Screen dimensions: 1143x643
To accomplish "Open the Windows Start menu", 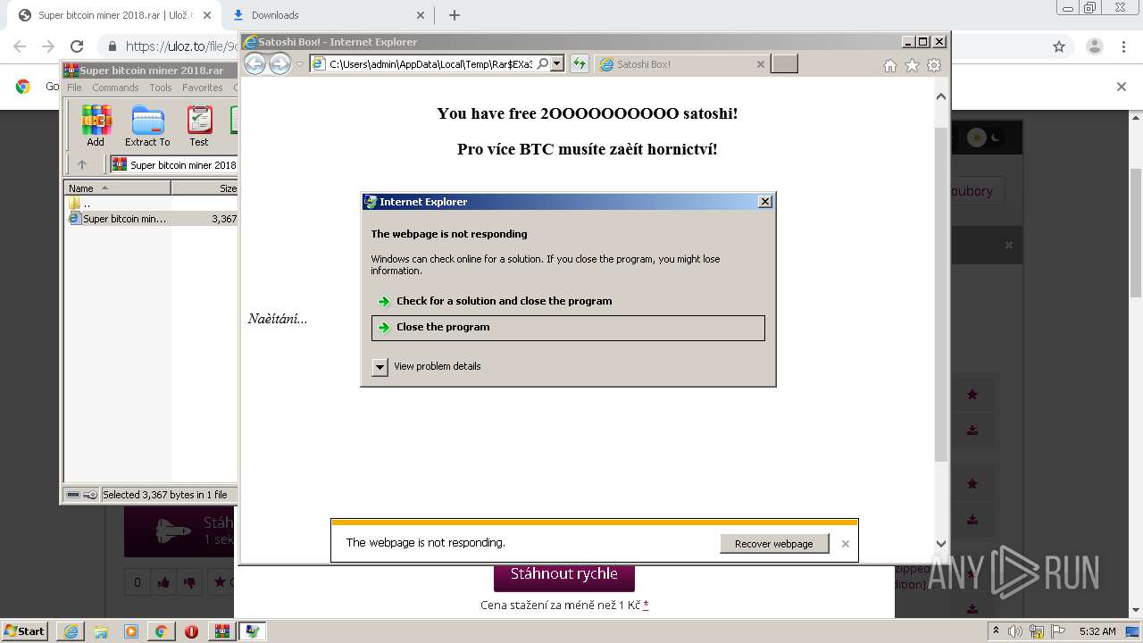I will pos(24,630).
